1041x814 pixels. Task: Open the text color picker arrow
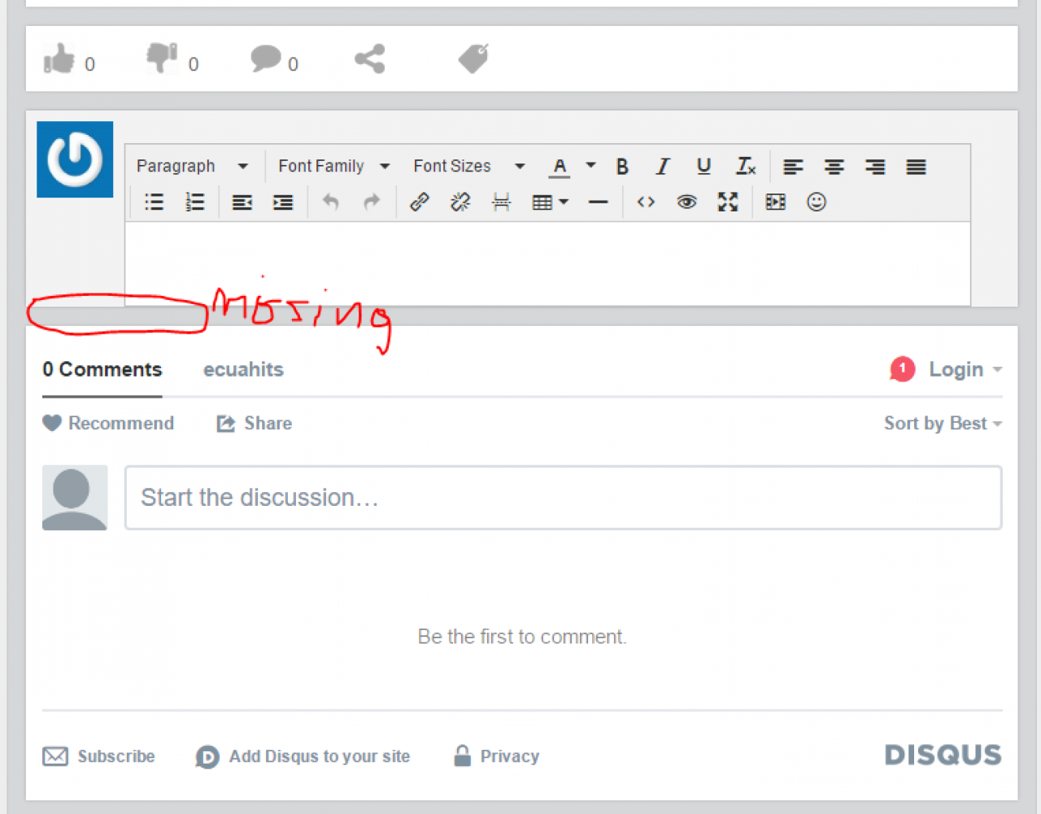[591, 166]
